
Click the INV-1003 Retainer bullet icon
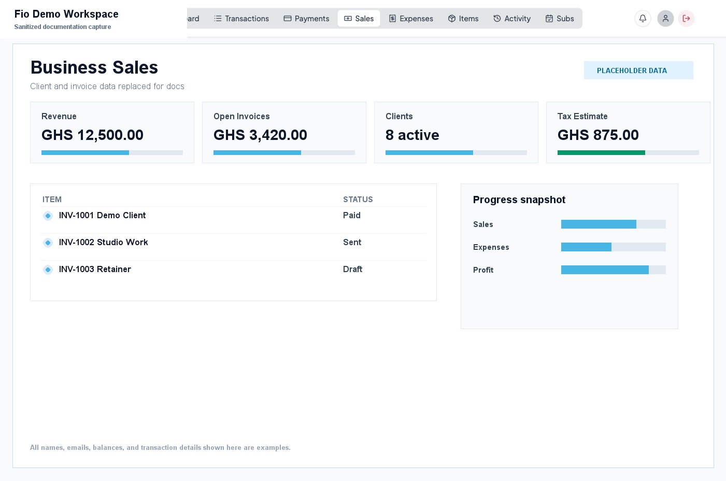(48, 270)
